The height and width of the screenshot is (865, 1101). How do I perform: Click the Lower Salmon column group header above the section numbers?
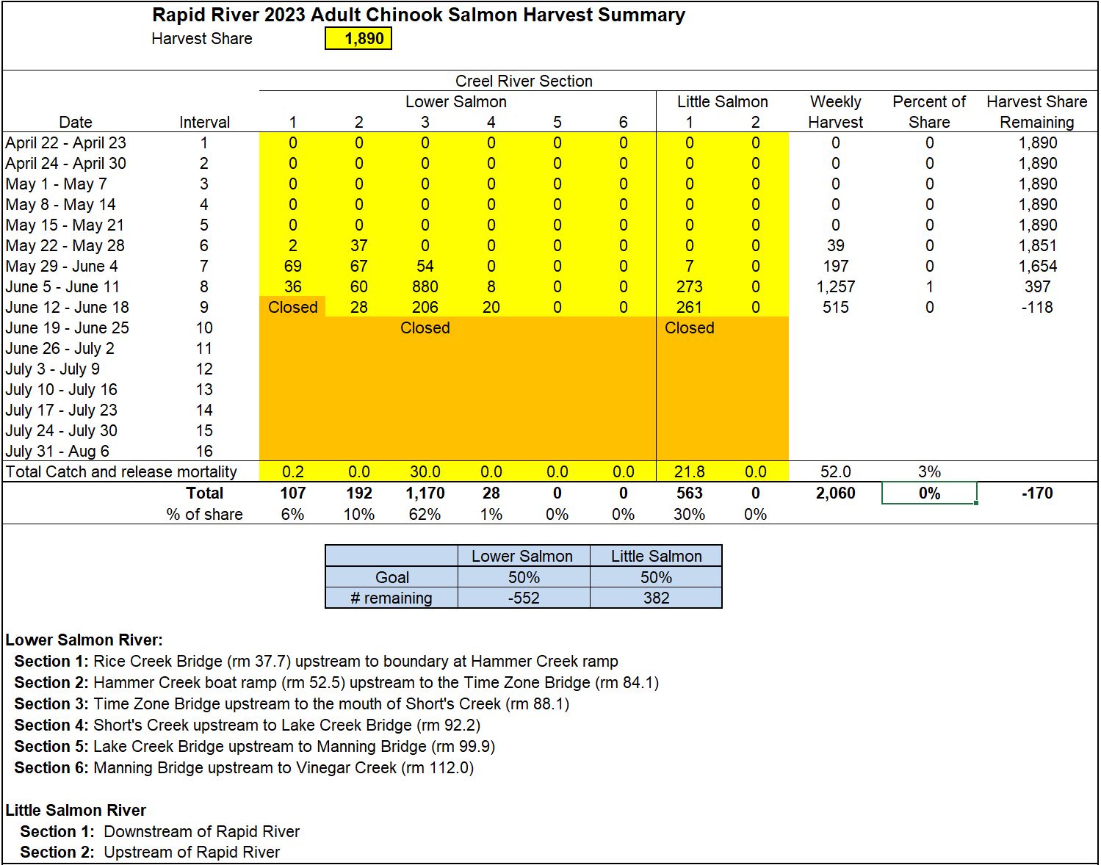tap(456, 101)
